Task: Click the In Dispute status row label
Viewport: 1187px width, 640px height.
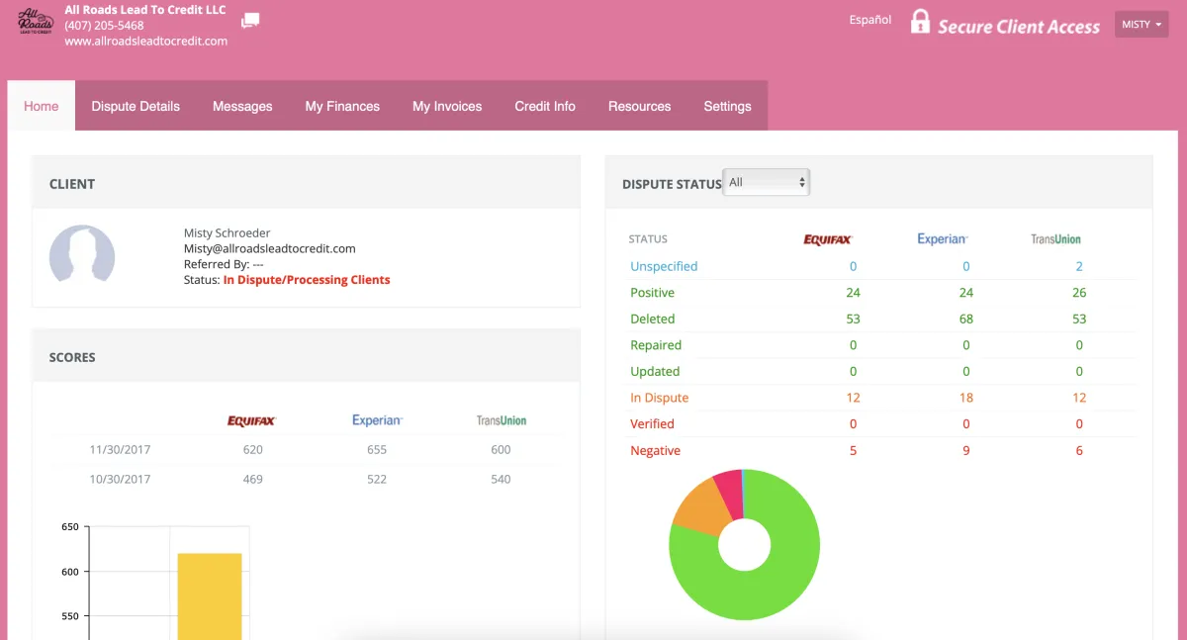Action: [x=660, y=398]
